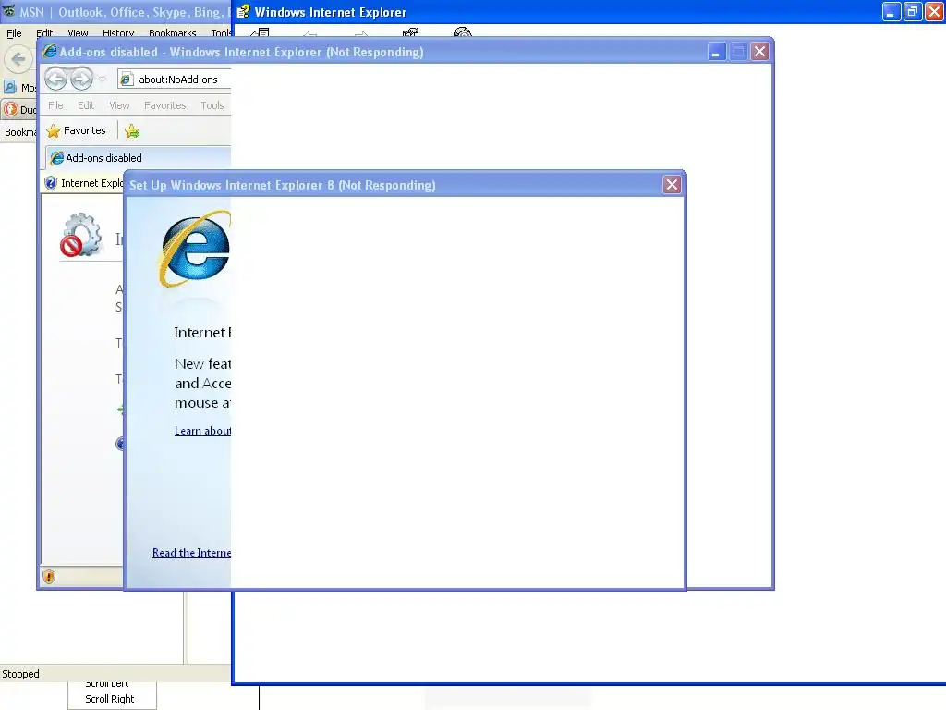Open Tools menu in Add-ons disabled IE window
Image resolution: width=946 pixels, height=710 pixels.
click(212, 105)
